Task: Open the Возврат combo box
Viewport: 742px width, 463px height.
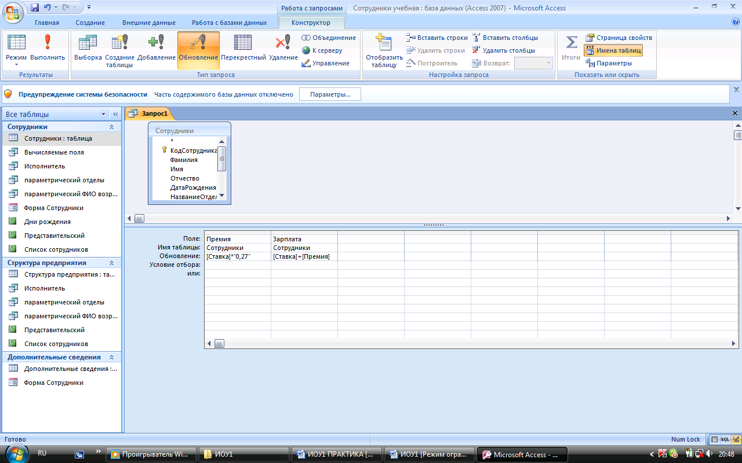Action: point(533,63)
